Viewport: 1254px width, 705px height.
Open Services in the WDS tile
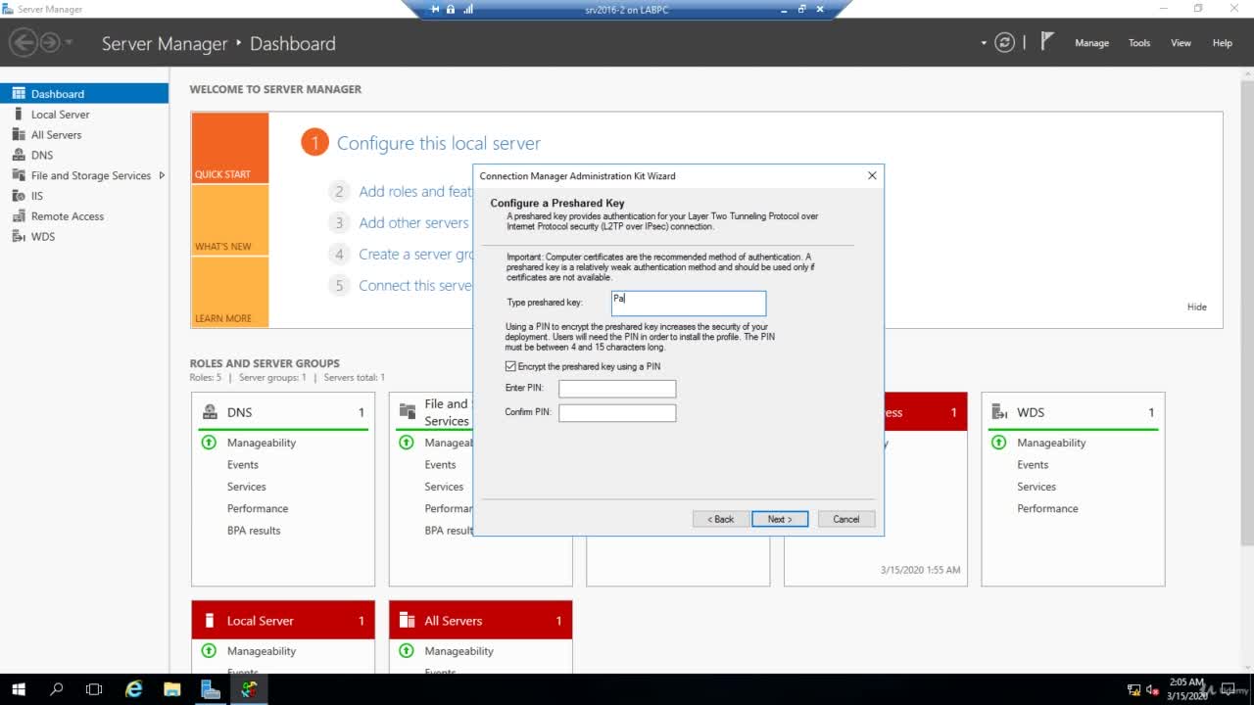coord(1037,487)
